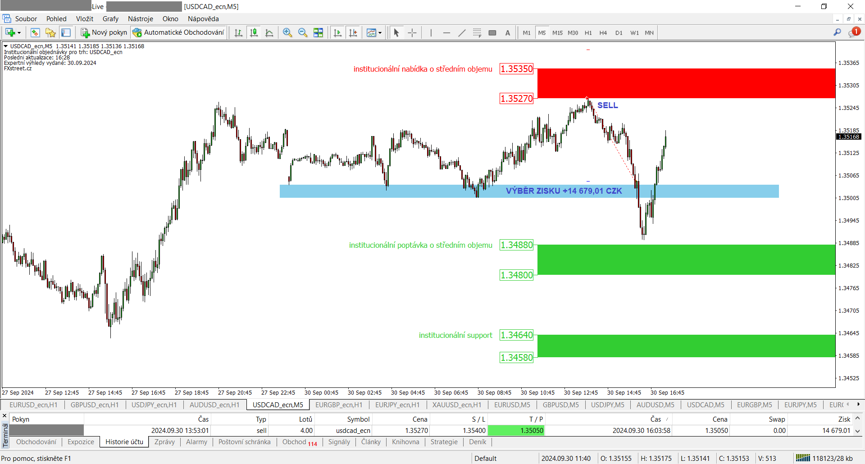
Task: Switch timeframe to H1
Action: (588, 32)
